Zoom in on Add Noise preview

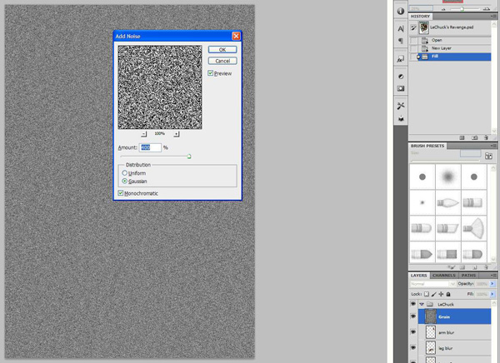pyautogui.click(x=177, y=134)
